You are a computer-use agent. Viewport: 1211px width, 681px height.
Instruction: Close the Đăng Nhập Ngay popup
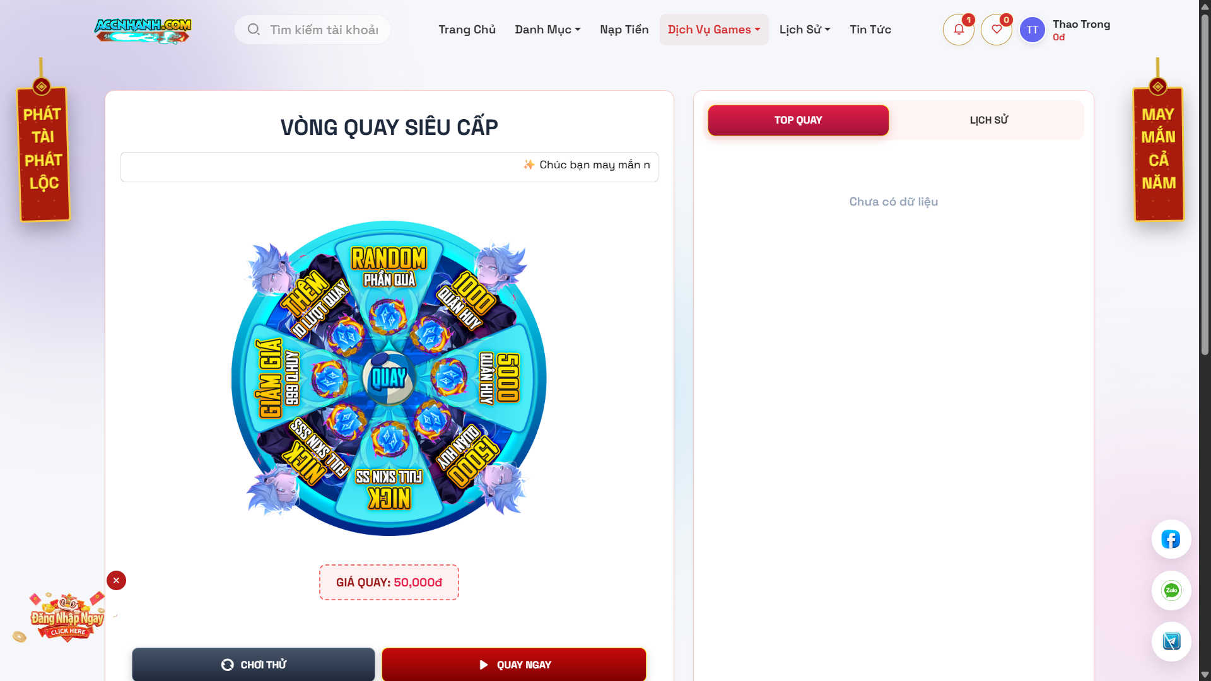coord(116,580)
